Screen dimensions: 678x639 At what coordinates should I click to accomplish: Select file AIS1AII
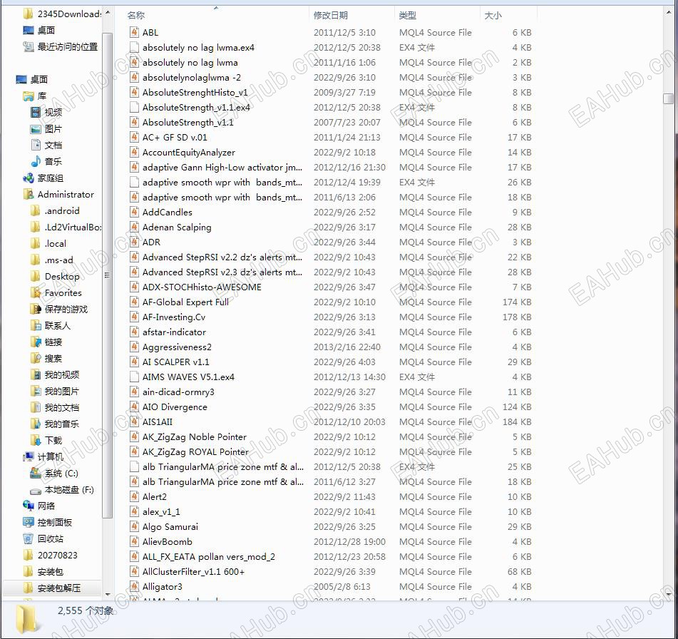pos(158,421)
